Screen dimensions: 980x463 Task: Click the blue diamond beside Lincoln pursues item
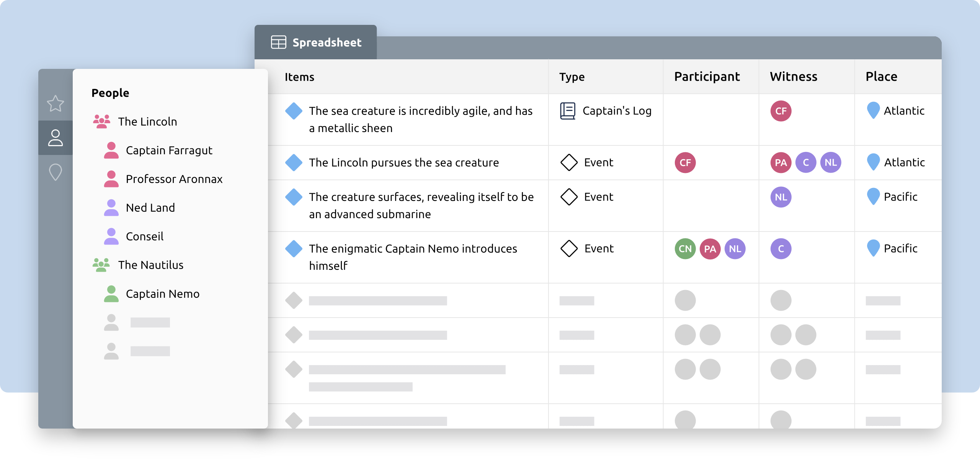tap(294, 163)
